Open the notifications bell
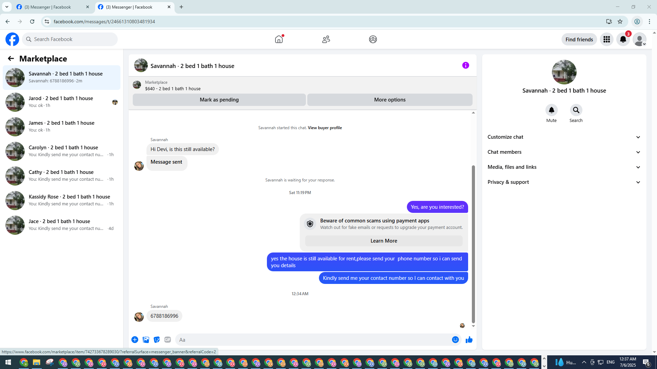The image size is (657, 369). click(x=623, y=39)
